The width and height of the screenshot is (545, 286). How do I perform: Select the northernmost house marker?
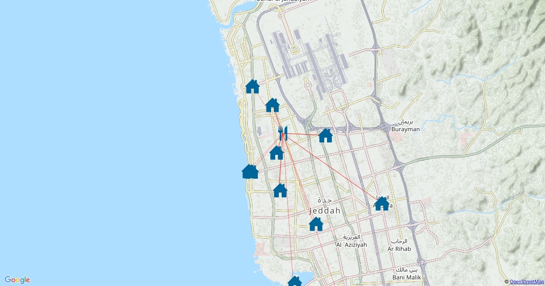(x=252, y=86)
